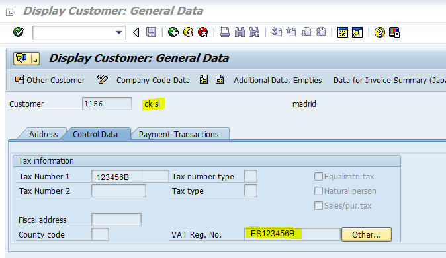Click the Tax Number 1 field
The width and height of the screenshot is (446, 258).
tap(130, 176)
